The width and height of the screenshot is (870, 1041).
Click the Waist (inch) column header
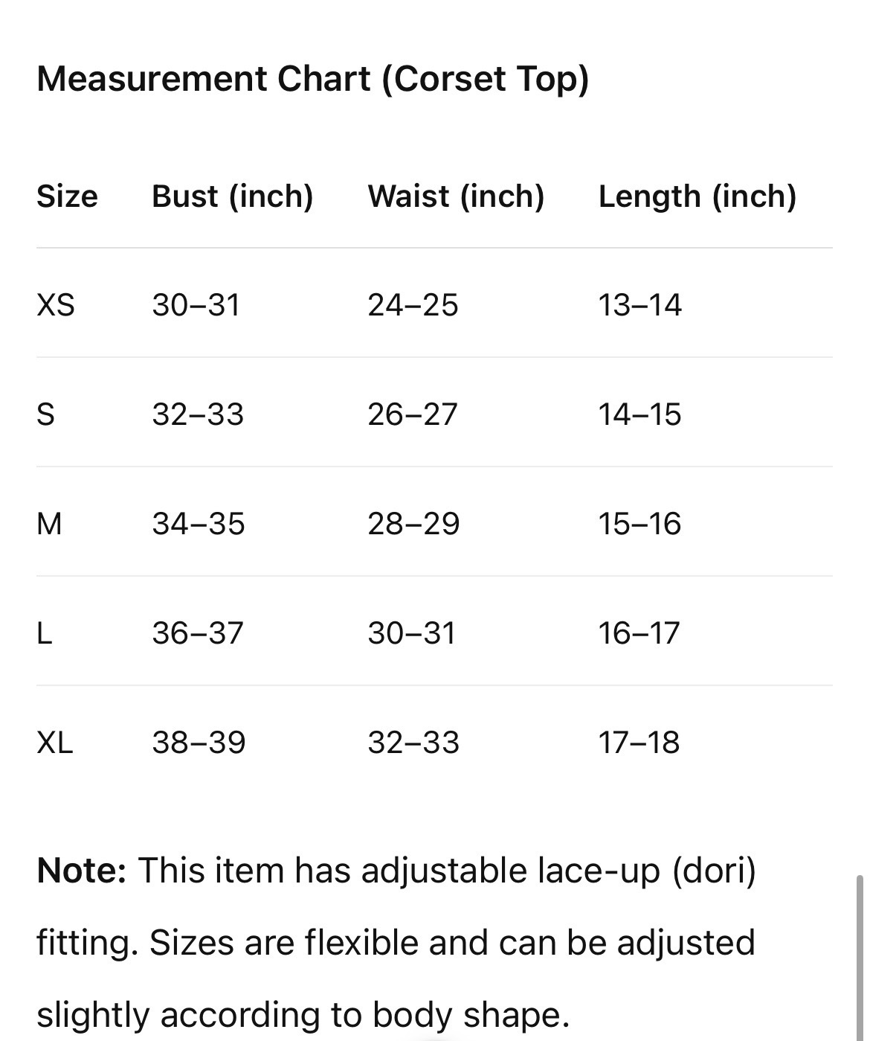tap(456, 196)
